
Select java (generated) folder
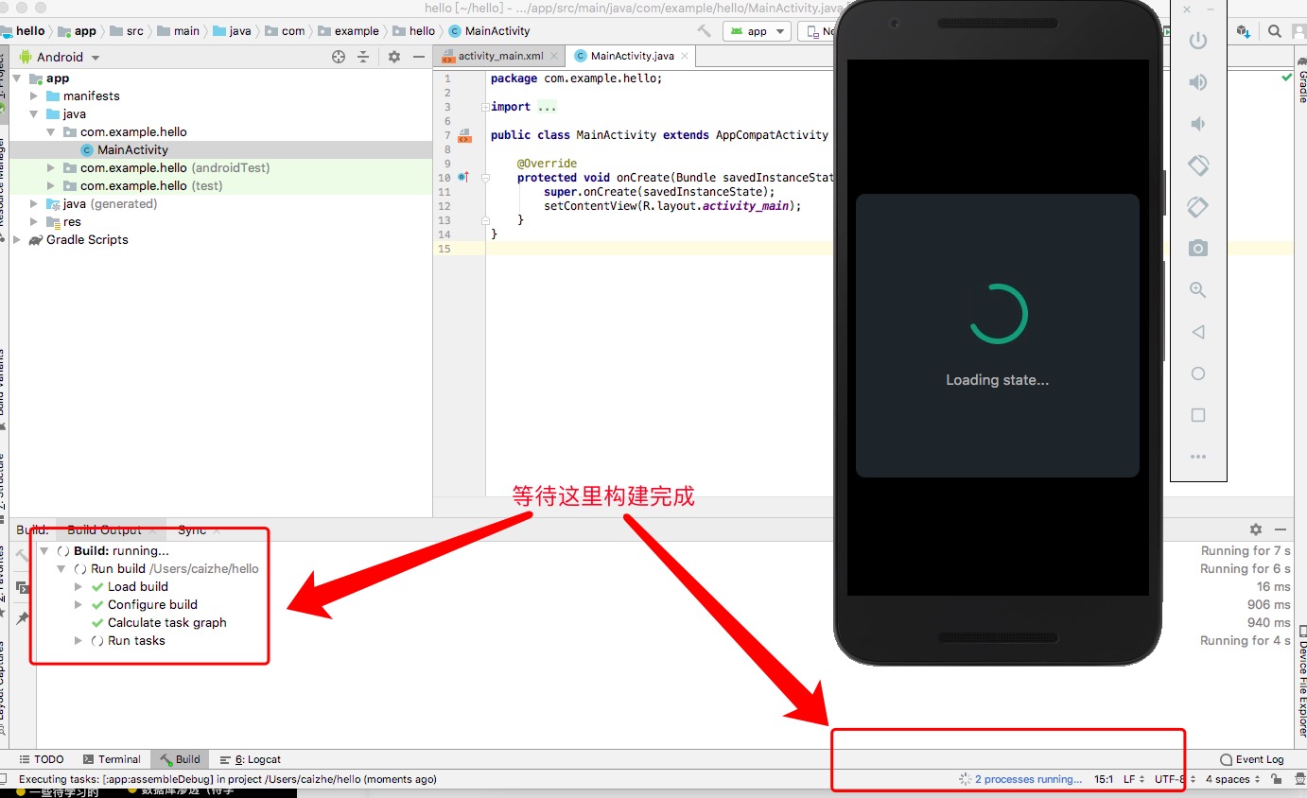tap(110, 203)
